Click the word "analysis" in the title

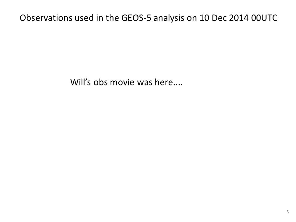(169, 18)
